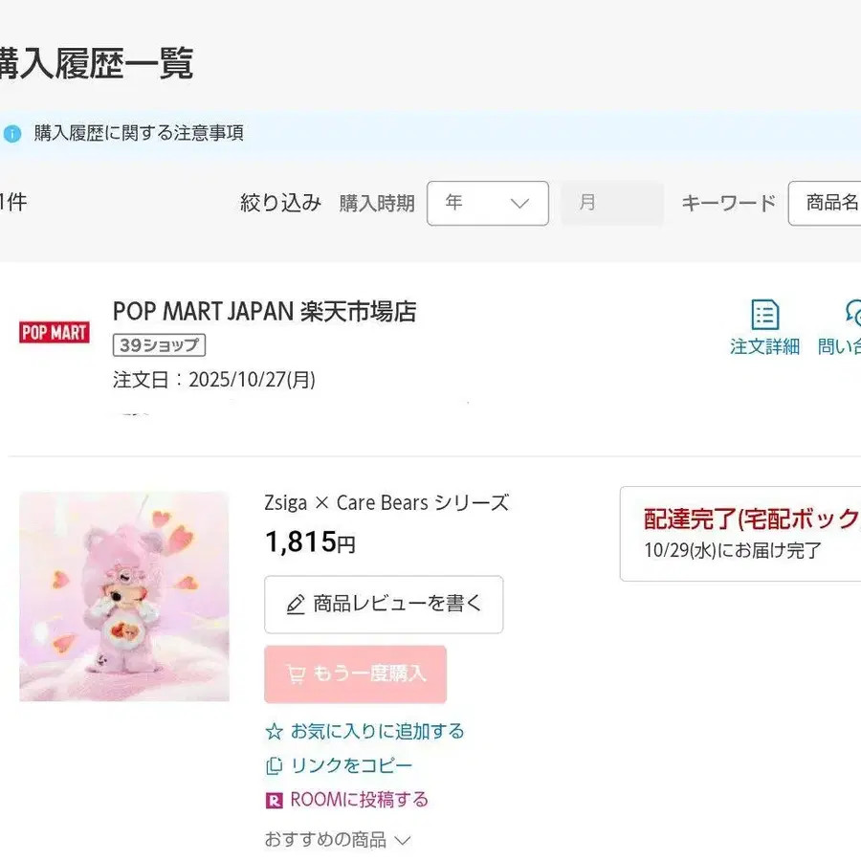Screen dimensions: 861x861
Task: Select the 絞り込み filter option
Action: 280,203
